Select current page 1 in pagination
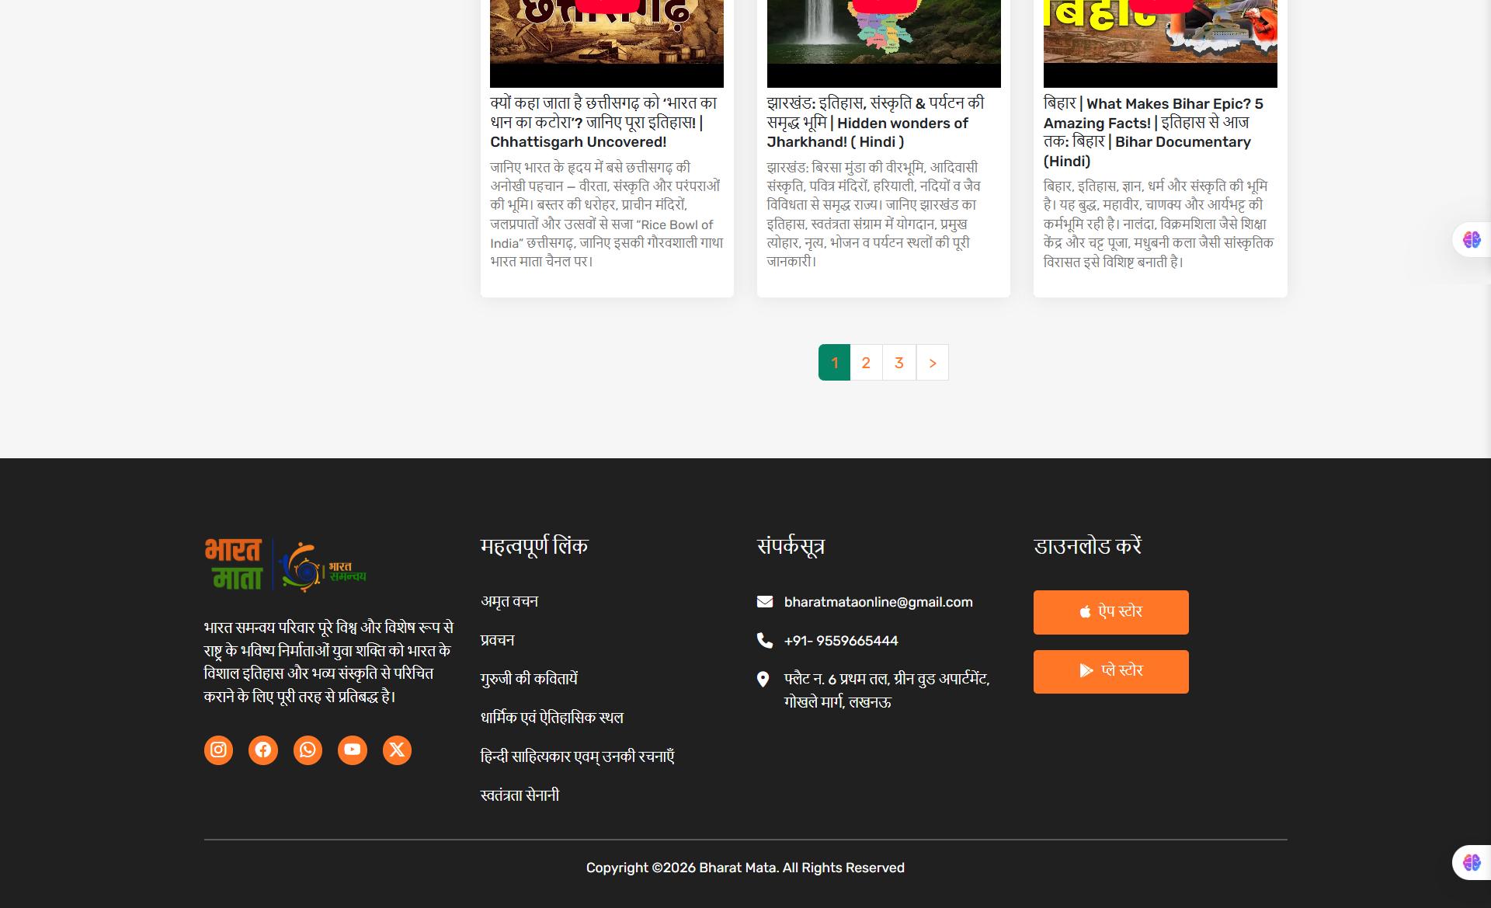 tap(834, 363)
